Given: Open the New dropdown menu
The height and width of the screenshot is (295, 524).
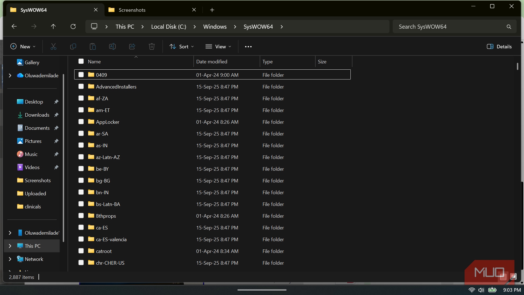Looking at the screenshot, I should [x=23, y=47].
